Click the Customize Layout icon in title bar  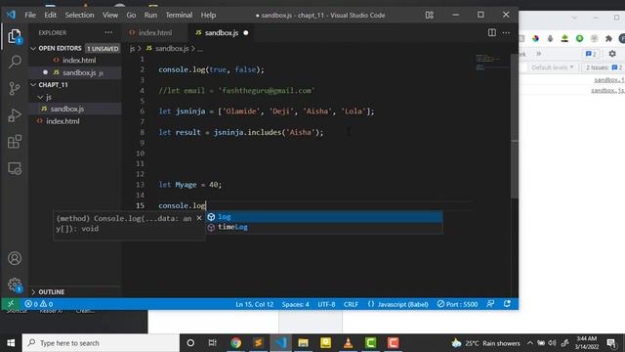[430, 16]
